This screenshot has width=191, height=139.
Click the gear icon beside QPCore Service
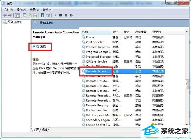point(84,61)
